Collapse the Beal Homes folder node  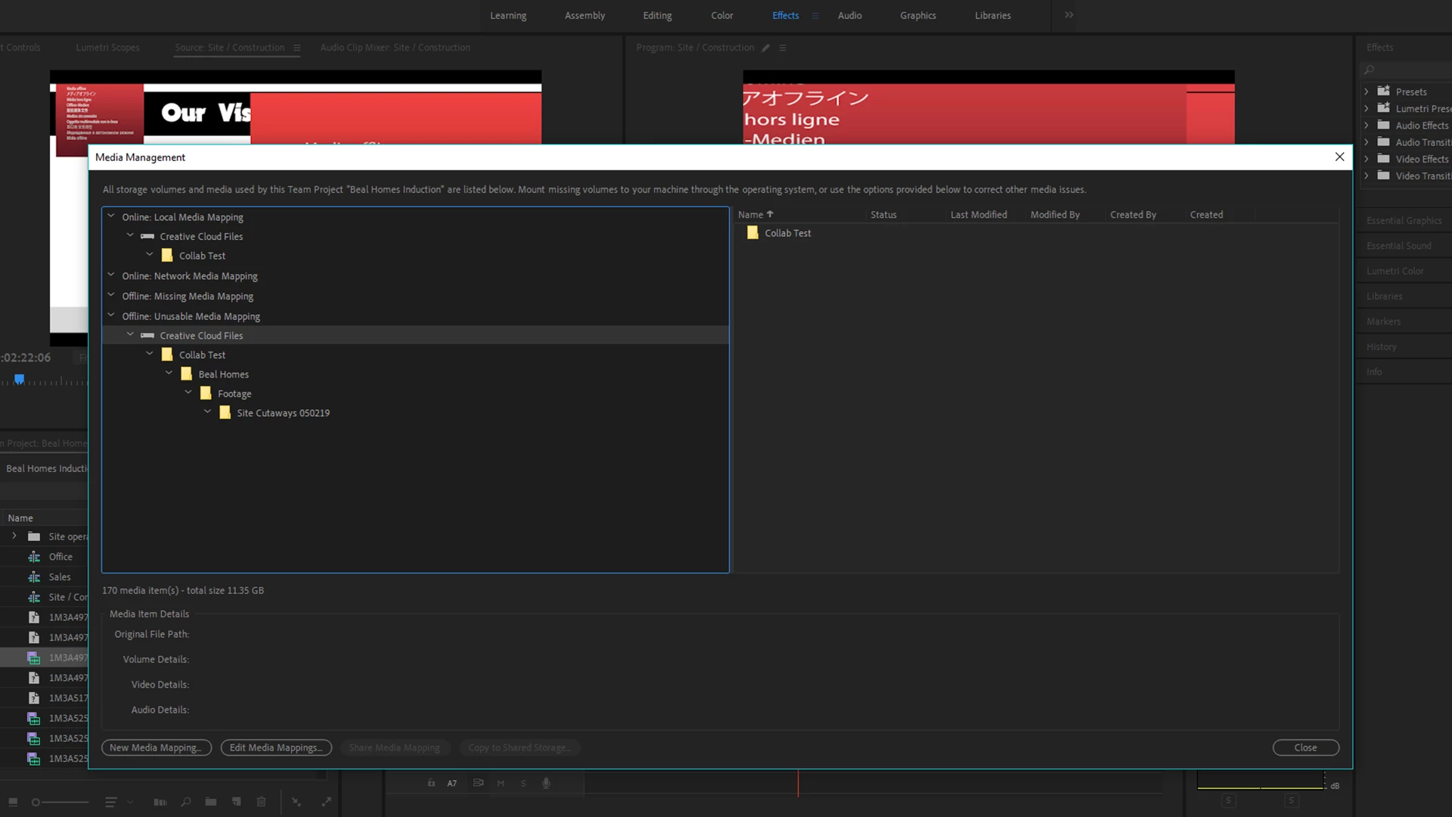click(x=169, y=374)
